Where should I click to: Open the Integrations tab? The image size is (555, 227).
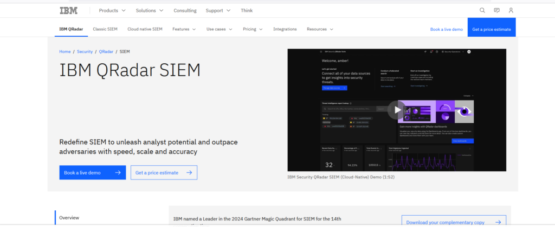click(285, 29)
